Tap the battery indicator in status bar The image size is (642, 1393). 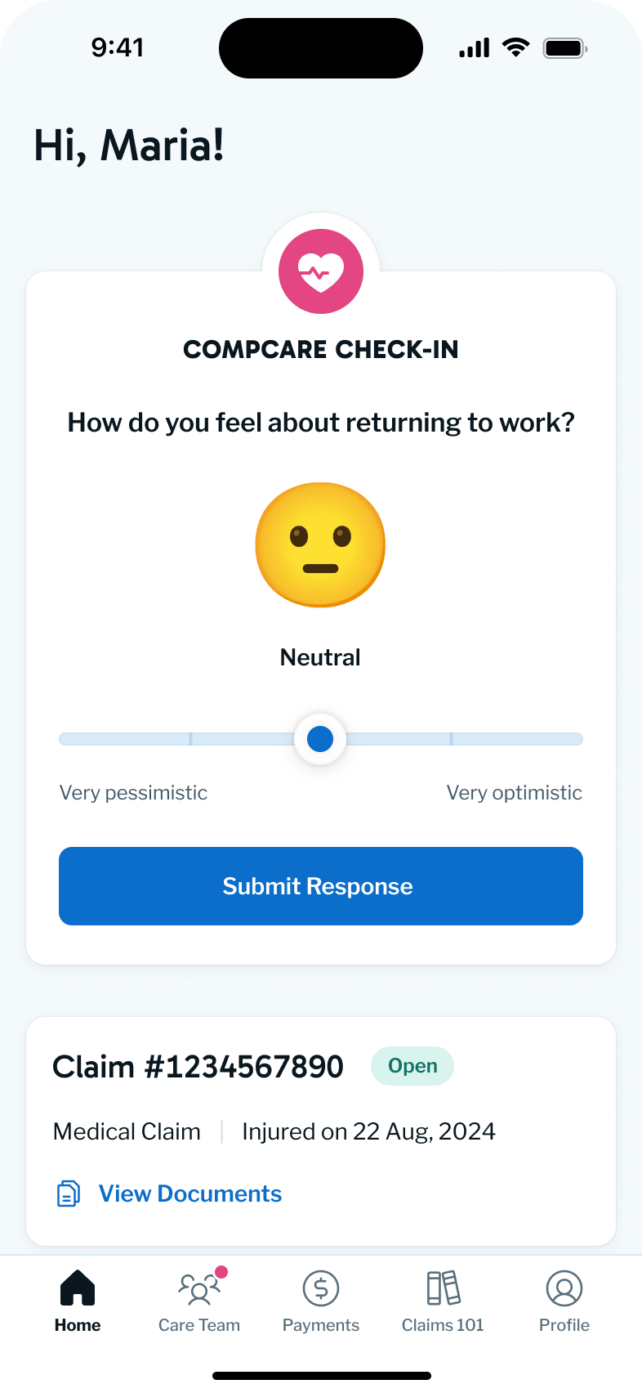pos(564,48)
